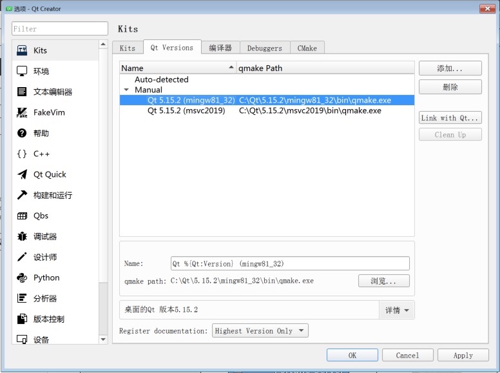Switch to the Qt Versions tab
The image size is (500, 373).
172,47
